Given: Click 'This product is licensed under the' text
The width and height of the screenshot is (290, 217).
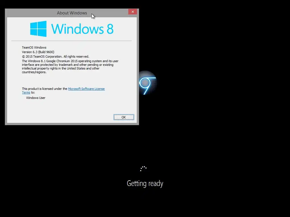Looking at the screenshot, I should point(44,89).
